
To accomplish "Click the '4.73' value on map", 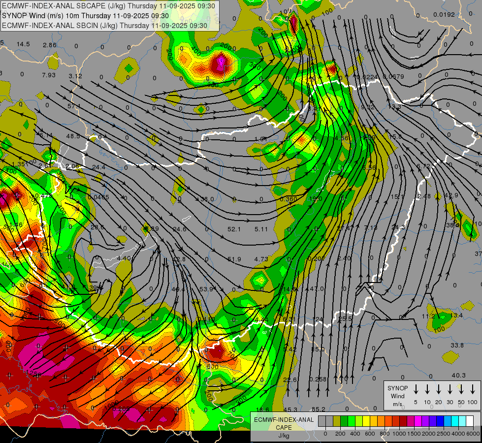I will (x=261, y=259).
